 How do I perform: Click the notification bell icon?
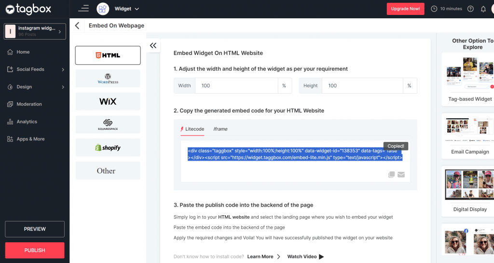pos(483,9)
